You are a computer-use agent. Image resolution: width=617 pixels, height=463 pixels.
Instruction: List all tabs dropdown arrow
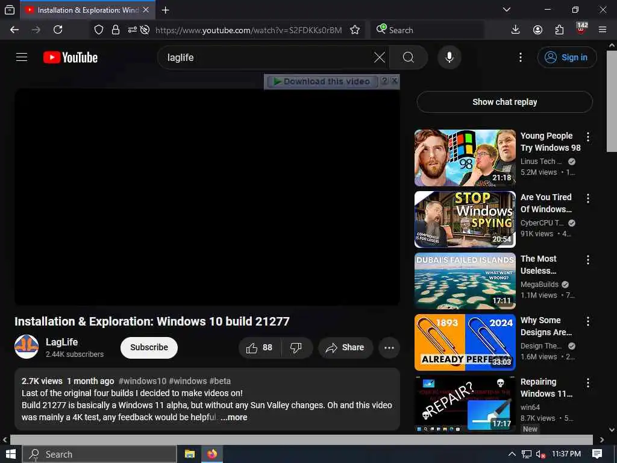click(x=507, y=10)
